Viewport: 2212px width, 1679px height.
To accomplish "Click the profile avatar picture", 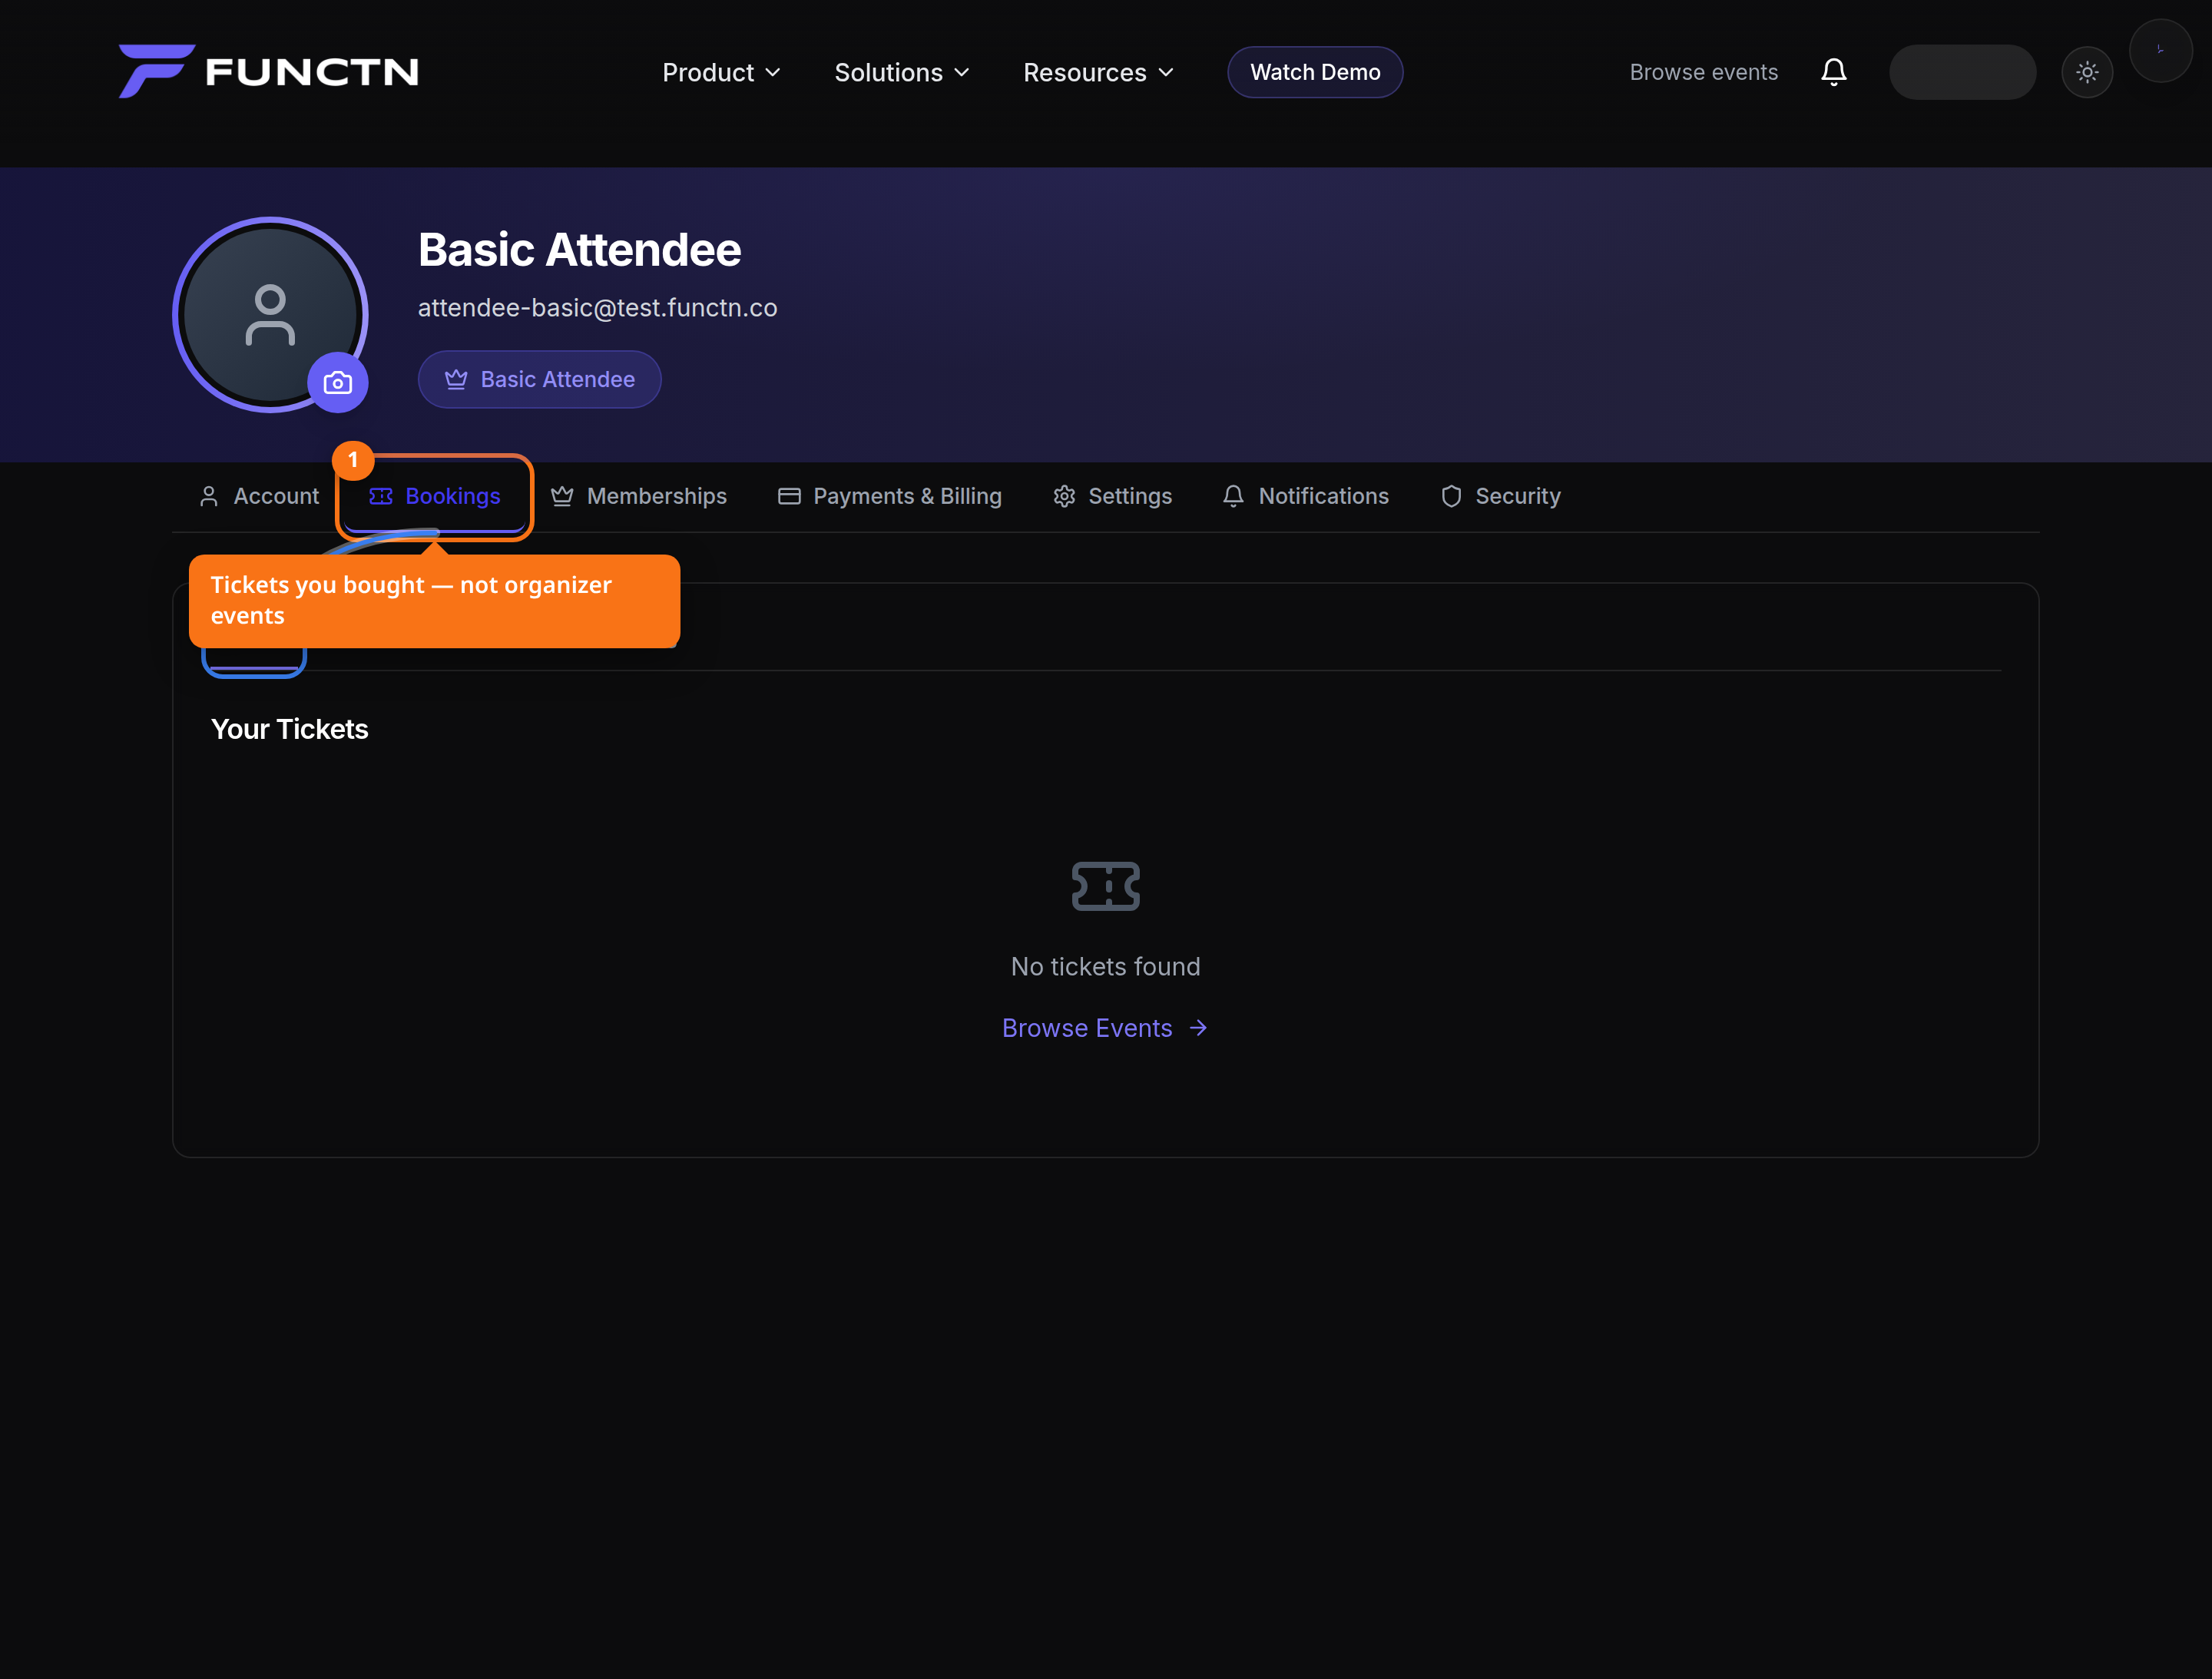I will [270, 315].
